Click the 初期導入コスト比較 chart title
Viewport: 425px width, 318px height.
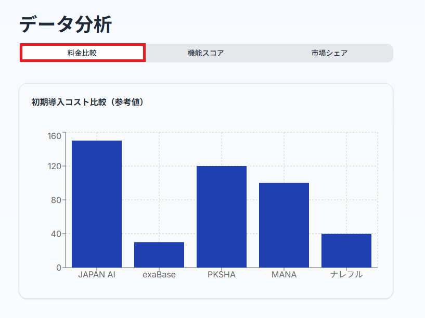87,102
